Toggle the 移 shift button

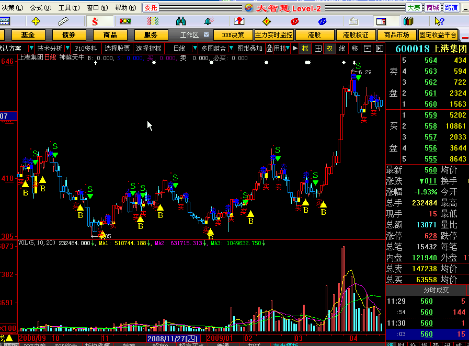pos(354,49)
